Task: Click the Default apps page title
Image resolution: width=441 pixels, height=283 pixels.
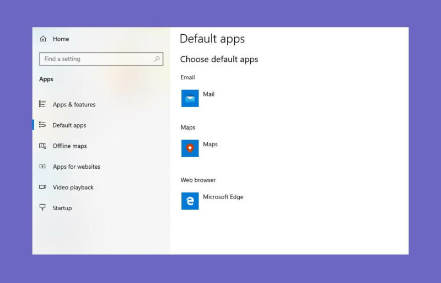Action: coord(212,39)
